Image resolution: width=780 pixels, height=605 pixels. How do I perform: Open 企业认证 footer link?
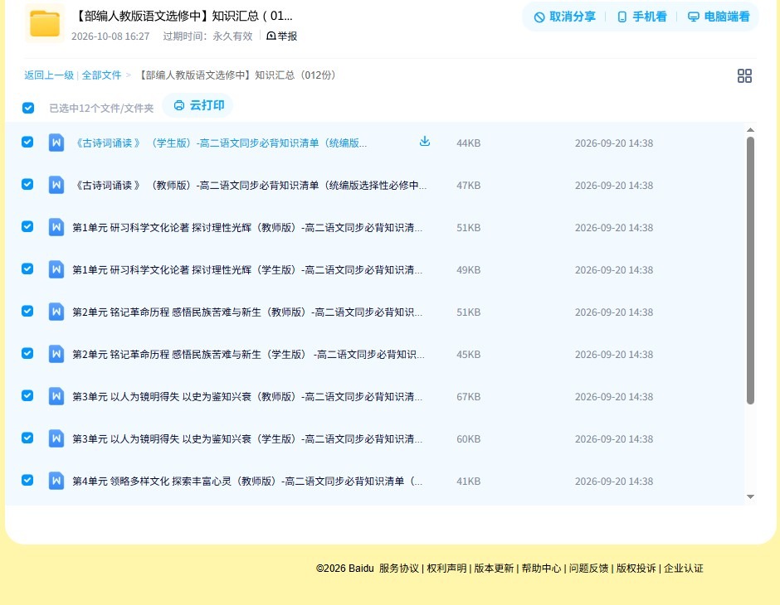684,569
